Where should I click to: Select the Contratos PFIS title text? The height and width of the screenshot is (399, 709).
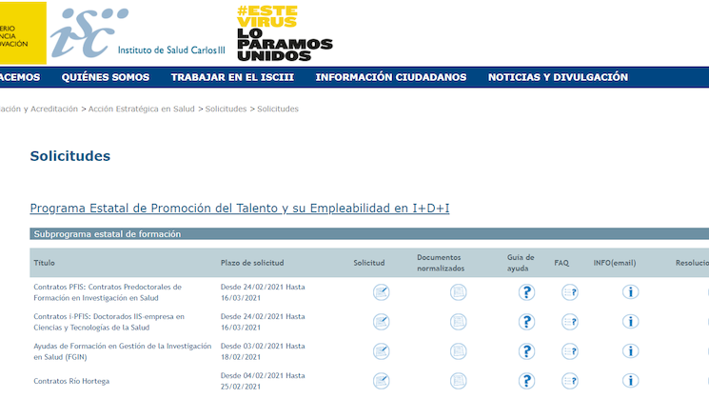108,292
